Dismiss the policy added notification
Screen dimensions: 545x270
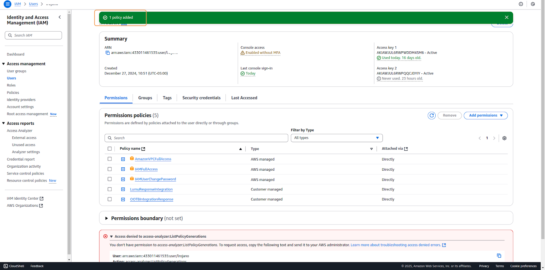tap(507, 17)
